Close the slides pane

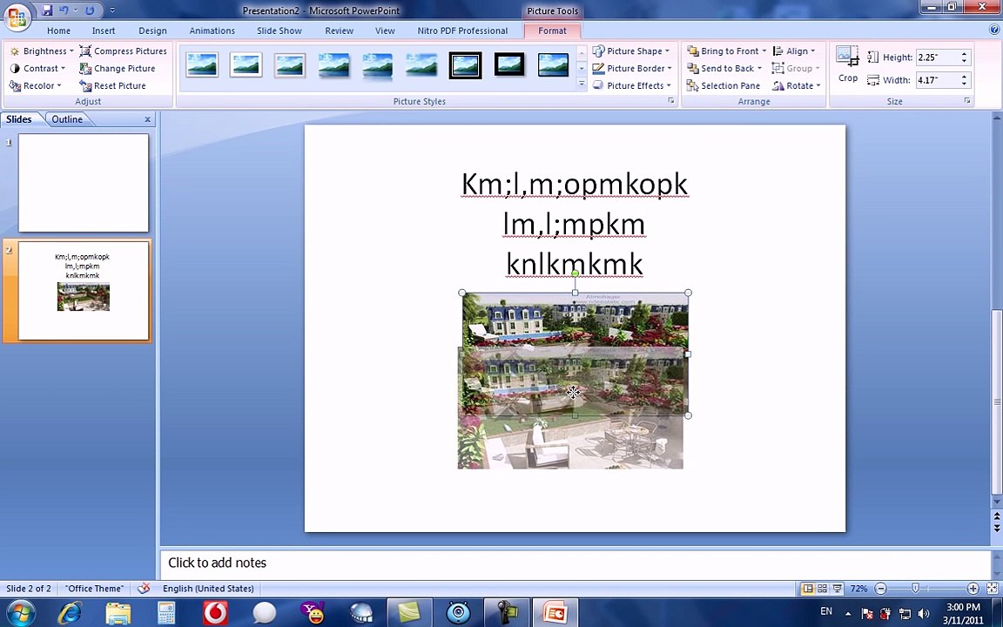[x=148, y=119]
